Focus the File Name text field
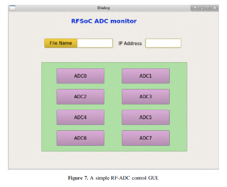 [x=95, y=43]
